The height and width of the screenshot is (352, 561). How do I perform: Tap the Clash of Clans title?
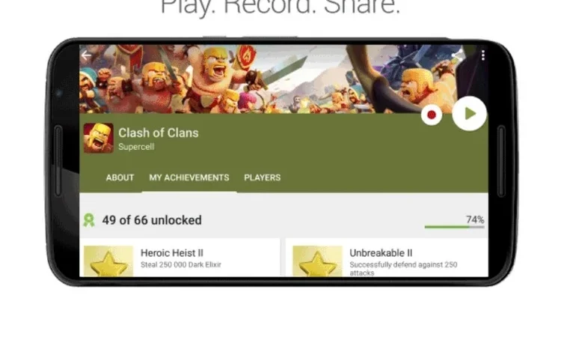(159, 133)
